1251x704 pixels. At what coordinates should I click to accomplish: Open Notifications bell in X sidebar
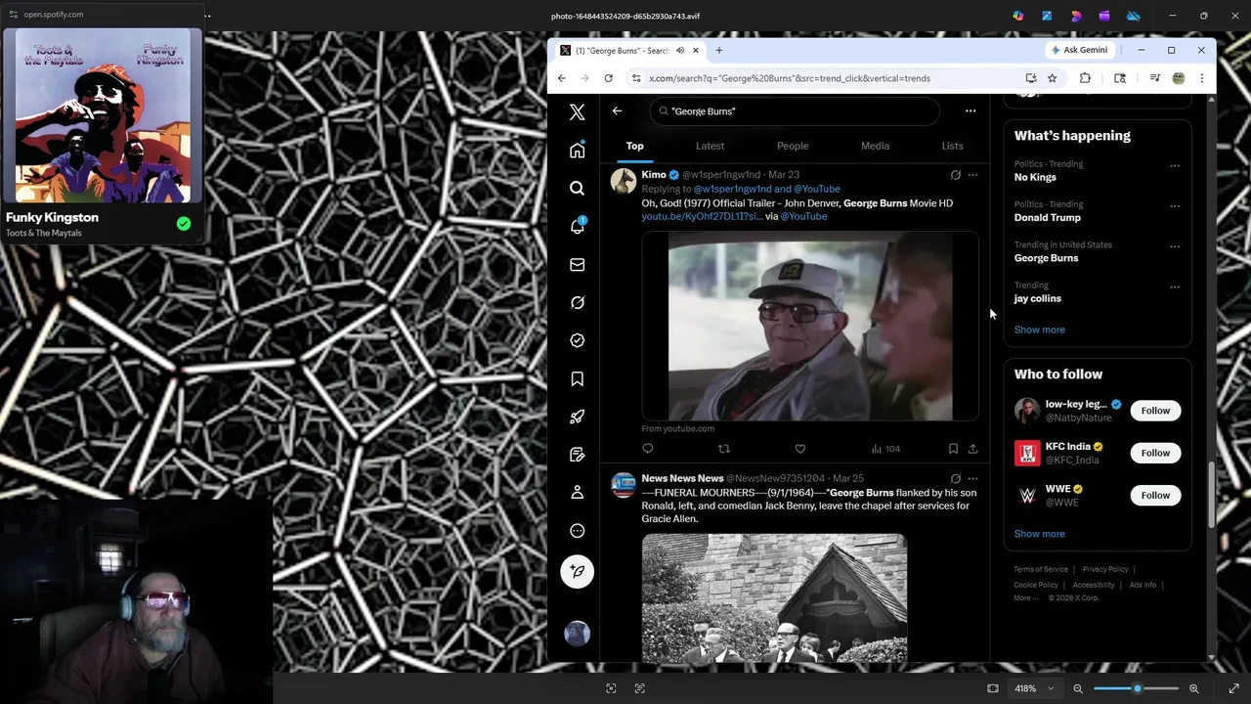[577, 226]
